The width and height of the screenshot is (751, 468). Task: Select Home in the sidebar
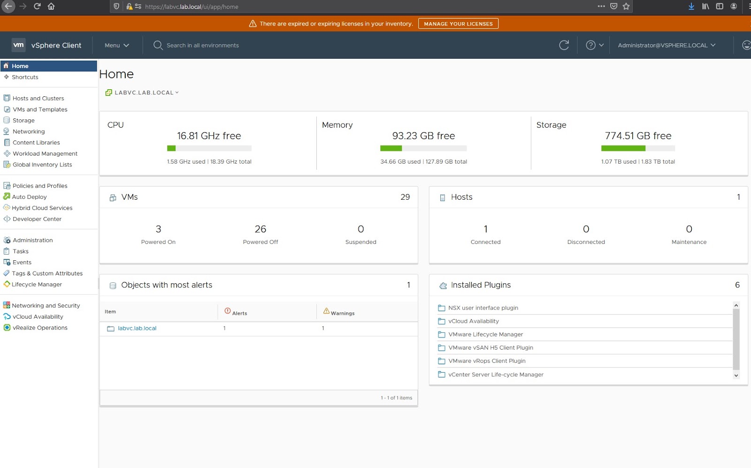pos(49,66)
